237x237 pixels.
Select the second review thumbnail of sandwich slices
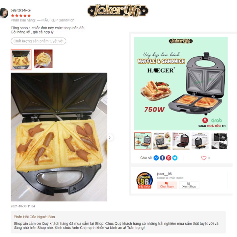coord(43,59)
